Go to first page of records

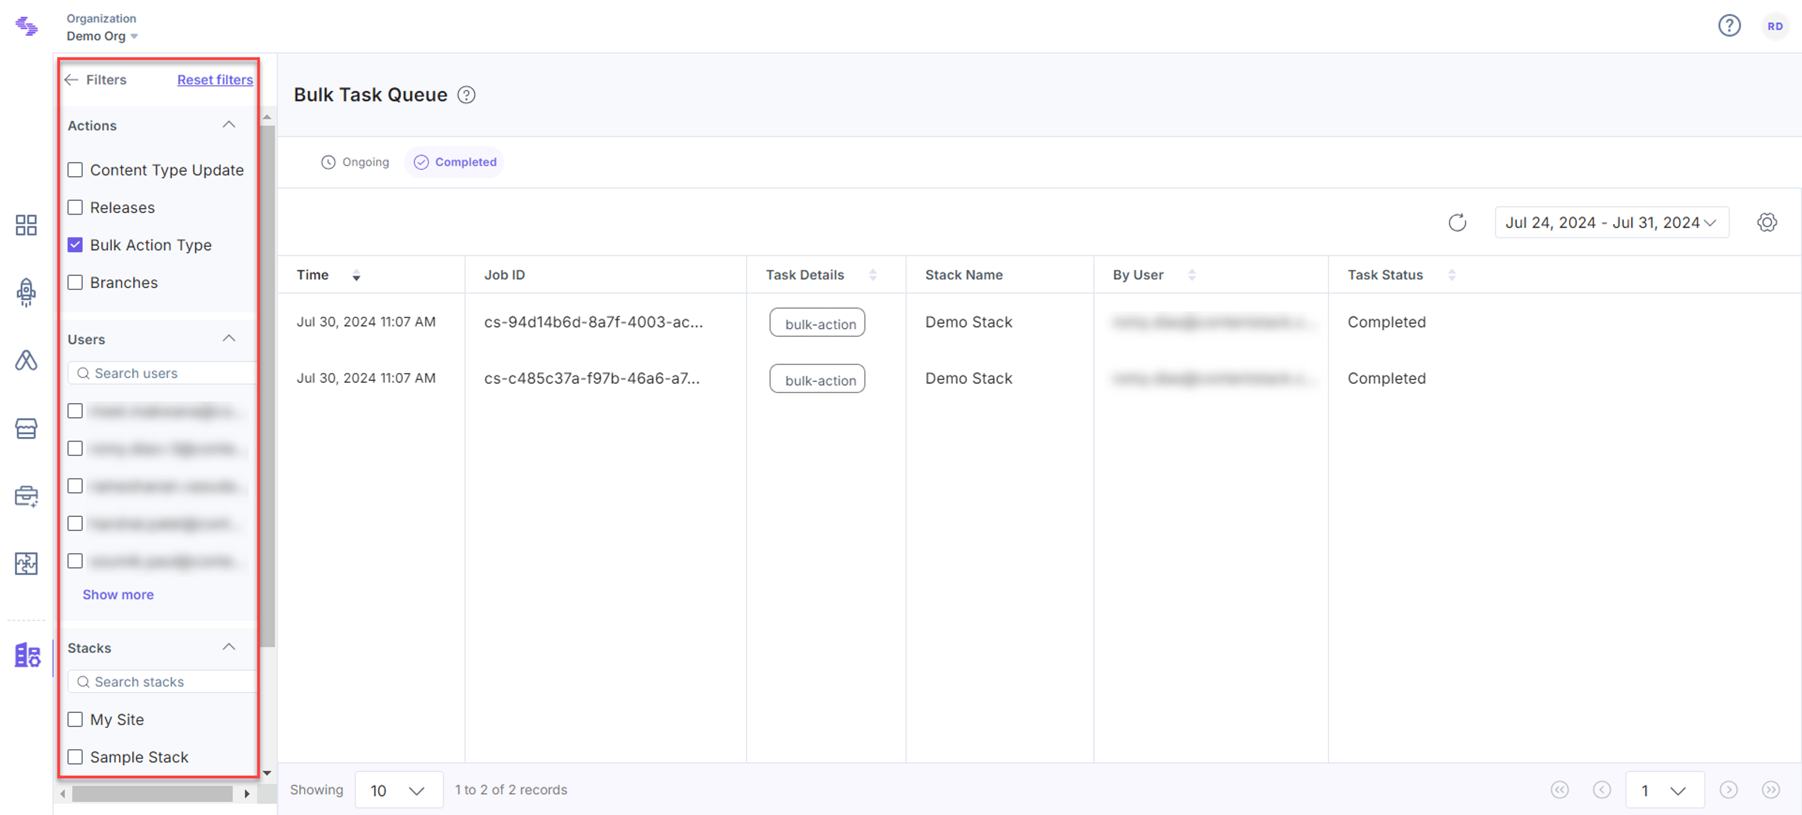tap(1559, 790)
